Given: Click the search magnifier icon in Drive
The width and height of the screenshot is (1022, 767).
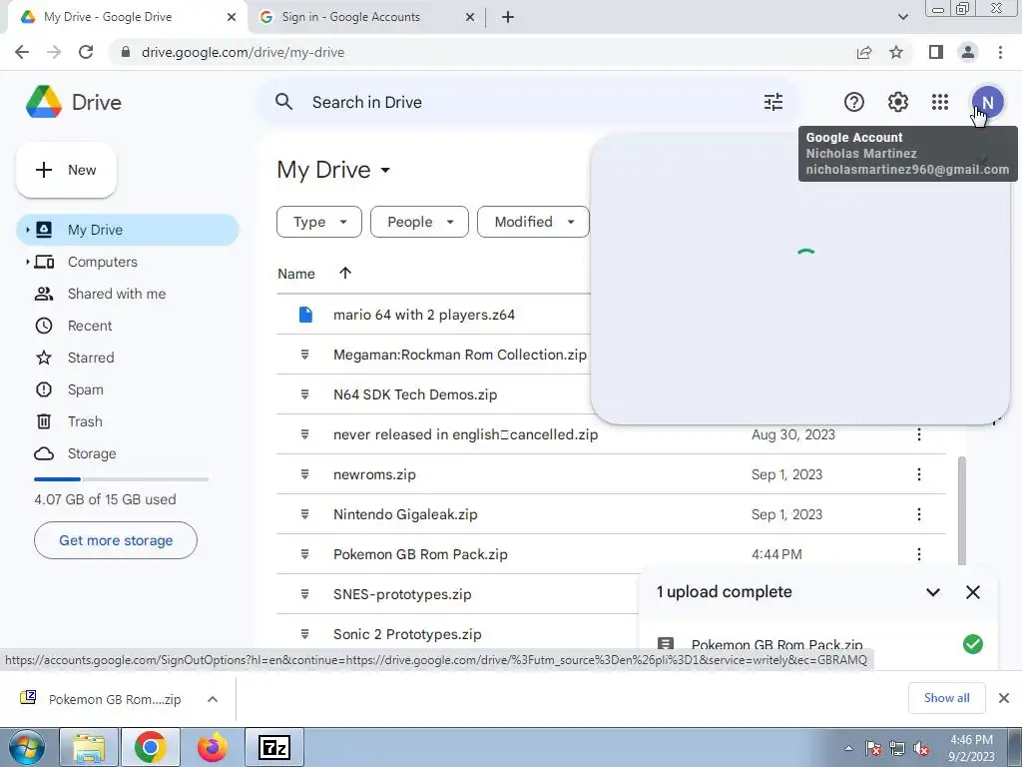Looking at the screenshot, I should click(283, 102).
